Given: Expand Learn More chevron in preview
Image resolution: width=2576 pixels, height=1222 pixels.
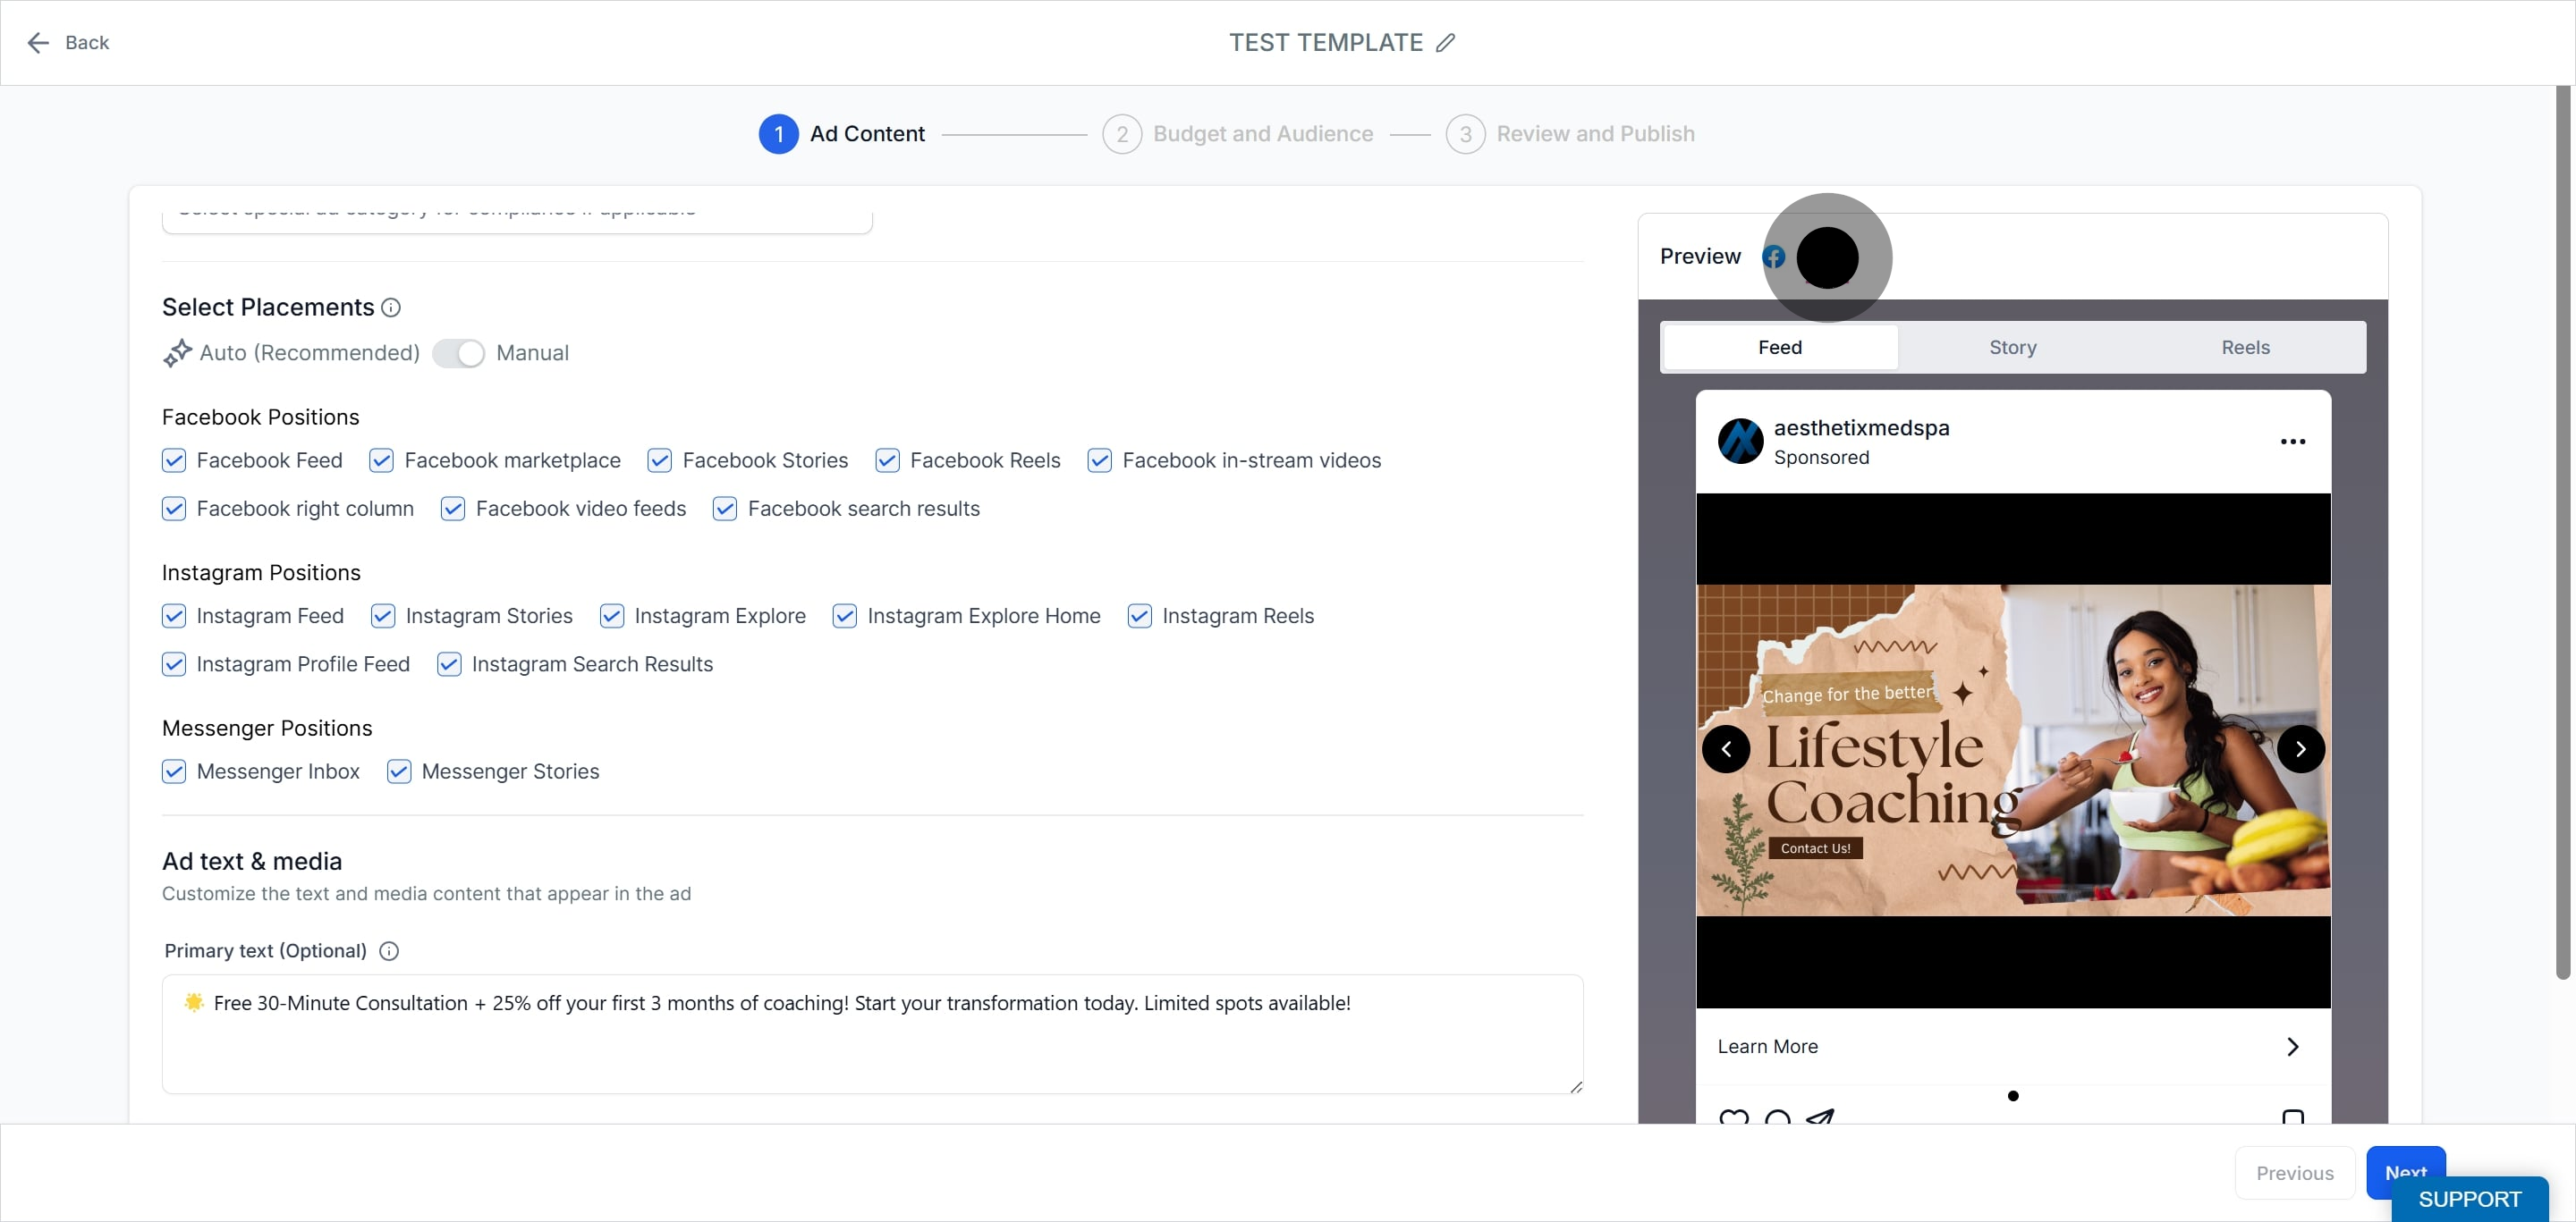Looking at the screenshot, I should coord(2292,1046).
